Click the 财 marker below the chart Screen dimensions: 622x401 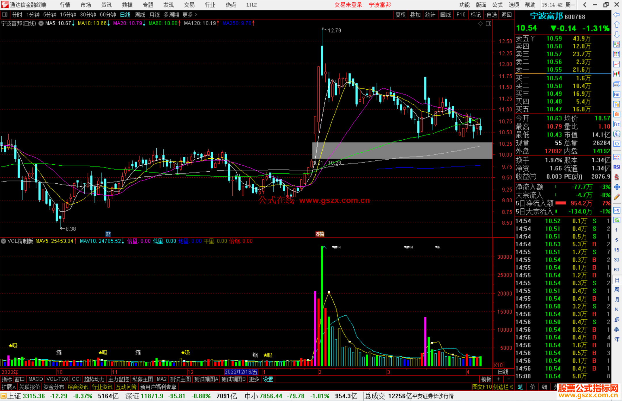108,234
